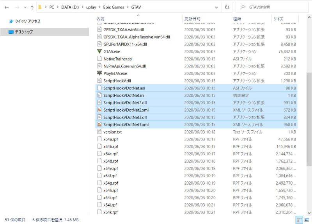Click ScriptHookVDotNet.ini settings file icon

click(99, 95)
